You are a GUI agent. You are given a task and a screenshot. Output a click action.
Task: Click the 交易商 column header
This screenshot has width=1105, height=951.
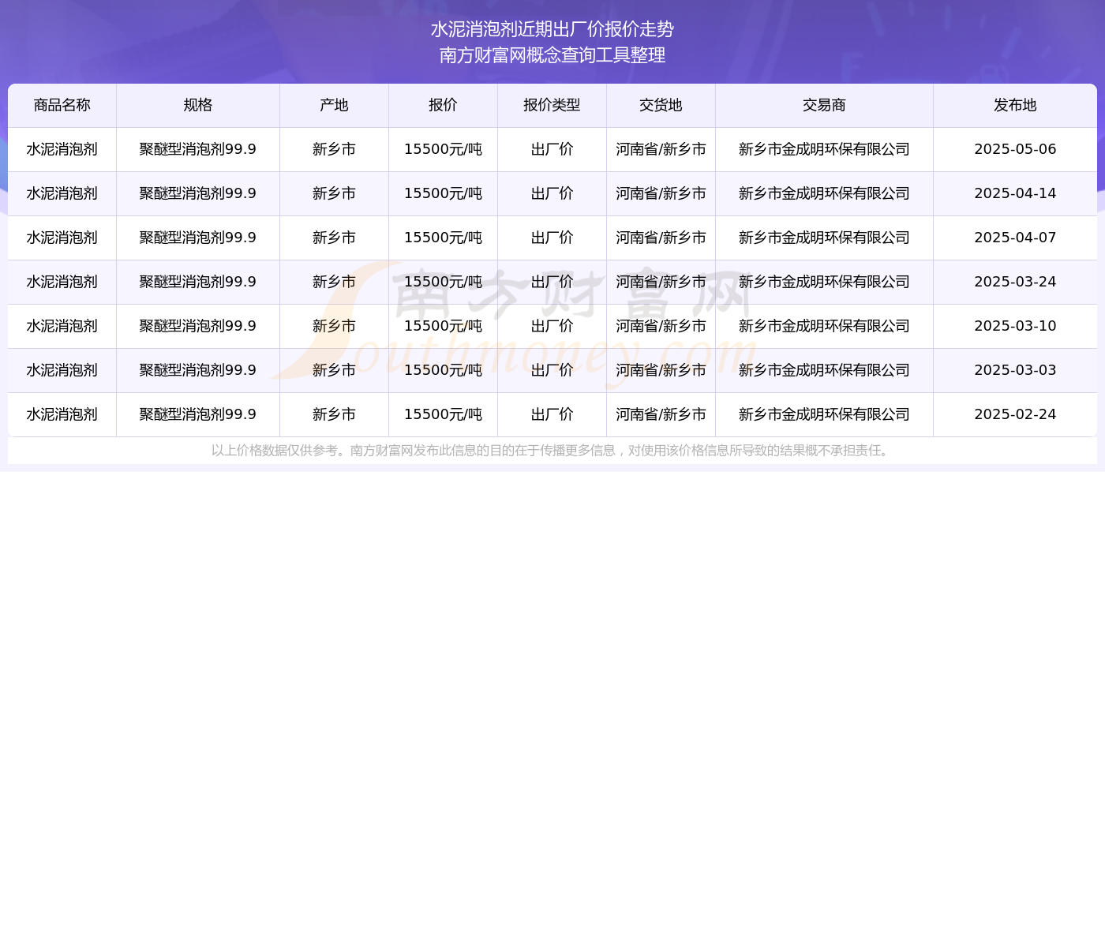824,105
